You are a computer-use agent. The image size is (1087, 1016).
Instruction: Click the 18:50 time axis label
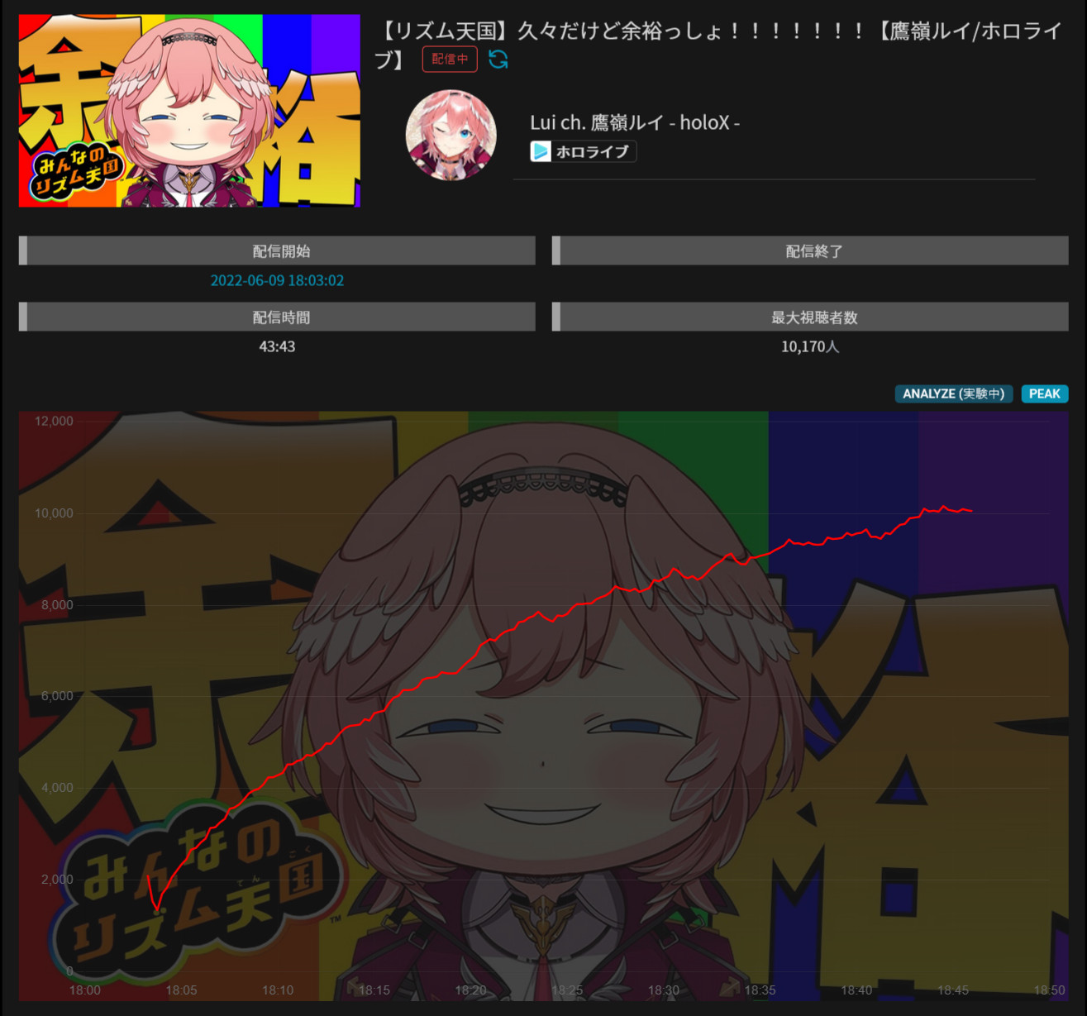(1049, 990)
